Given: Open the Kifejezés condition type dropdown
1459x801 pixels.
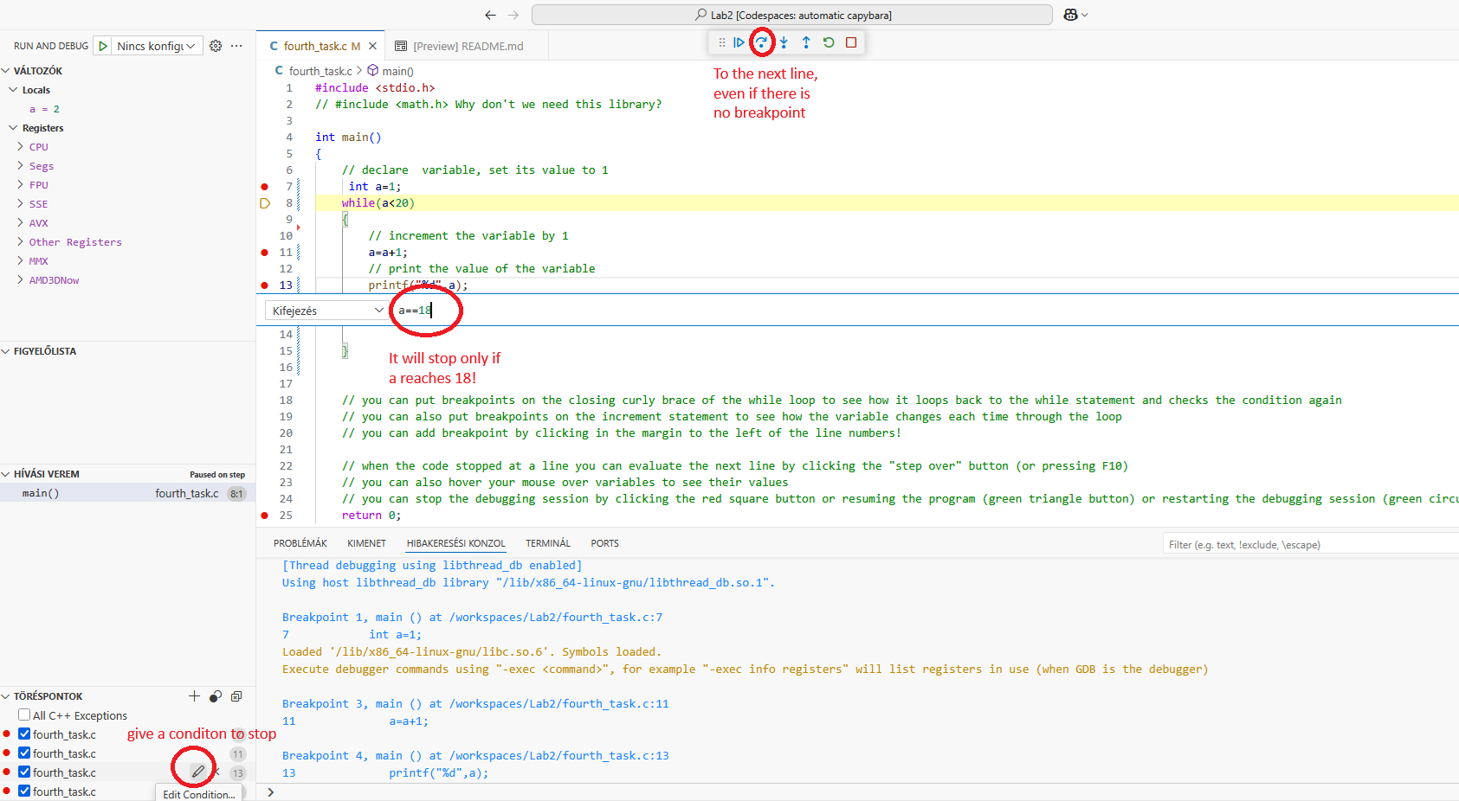Looking at the screenshot, I should (x=327, y=311).
